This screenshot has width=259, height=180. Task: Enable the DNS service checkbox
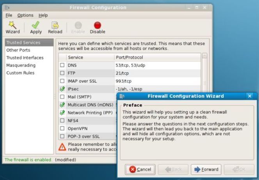(x=62, y=65)
